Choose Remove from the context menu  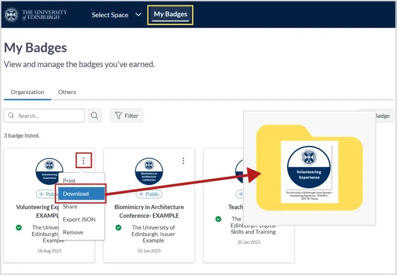point(73,232)
